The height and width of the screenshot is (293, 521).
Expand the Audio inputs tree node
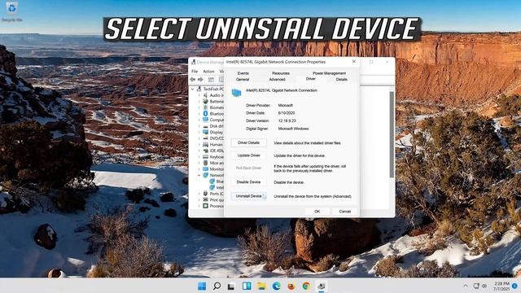pyautogui.click(x=199, y=95)
